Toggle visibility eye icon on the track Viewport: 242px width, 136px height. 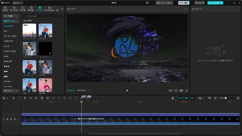[11, 119]
